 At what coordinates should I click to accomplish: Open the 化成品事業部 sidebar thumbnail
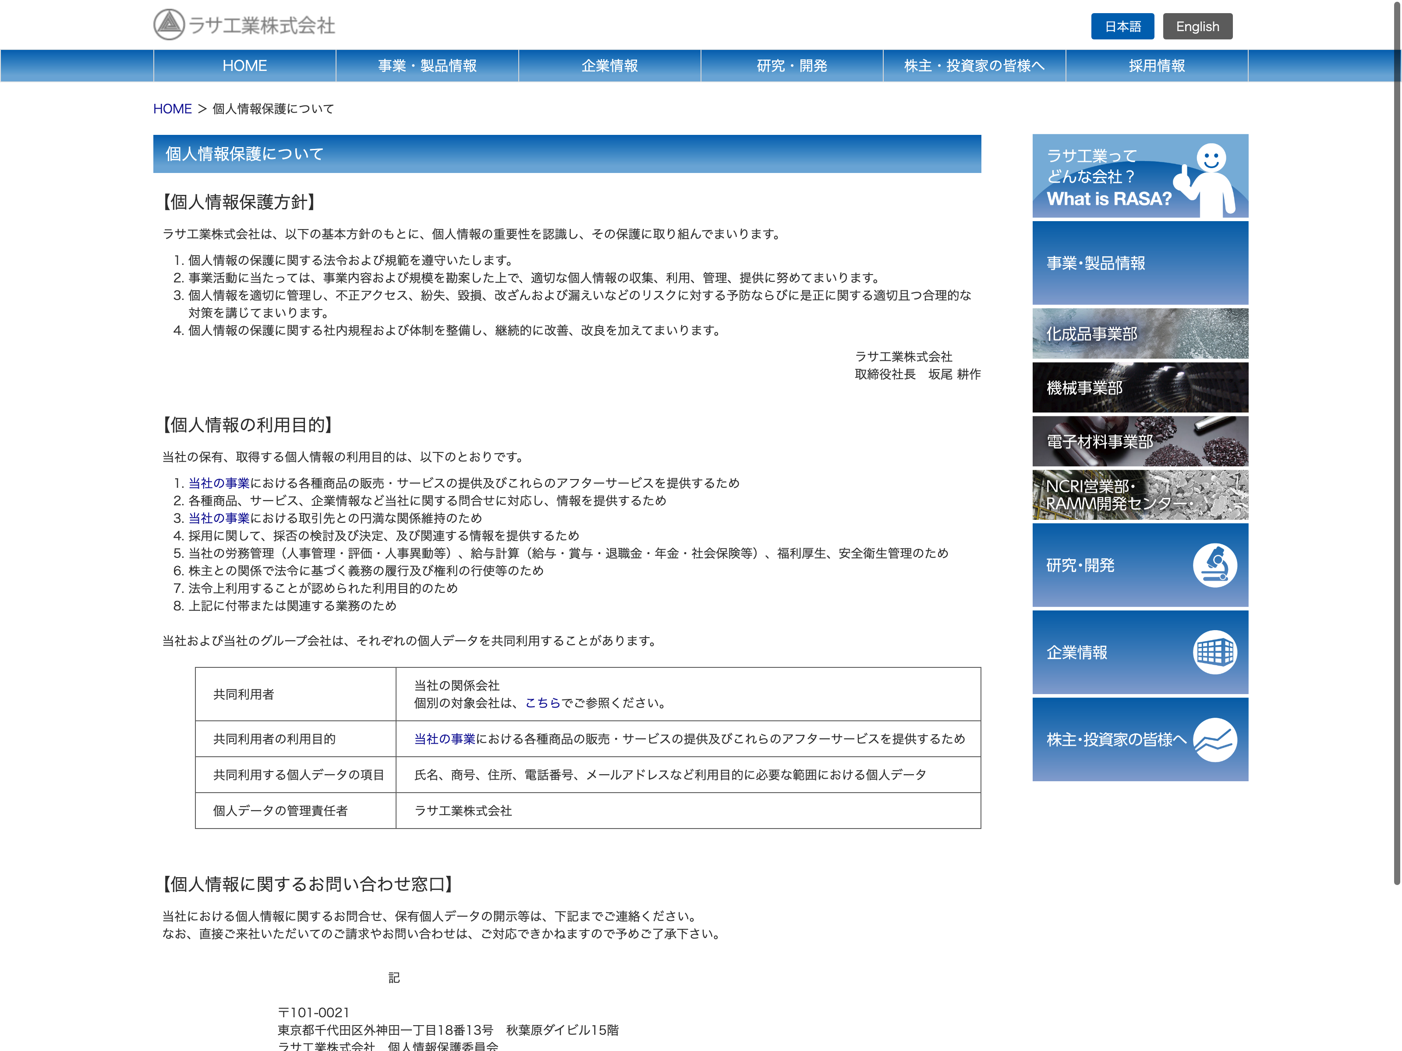click(1140, 334)
